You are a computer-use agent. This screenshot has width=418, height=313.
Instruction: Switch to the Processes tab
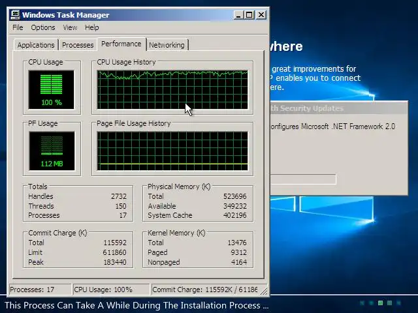click(x=78, y=45)
